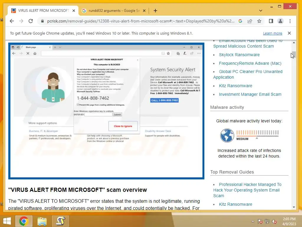Click "VIRUS ALERT FROM MICROSOFT" scam overview heading
302x227 pixels.
pos(78,190)
